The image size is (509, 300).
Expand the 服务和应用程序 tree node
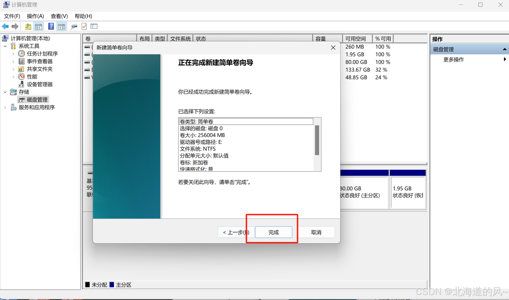click(5, 107)
